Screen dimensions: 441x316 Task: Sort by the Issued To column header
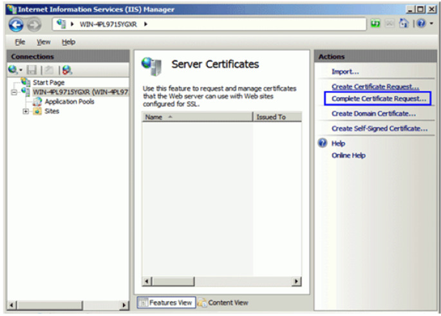277,117
